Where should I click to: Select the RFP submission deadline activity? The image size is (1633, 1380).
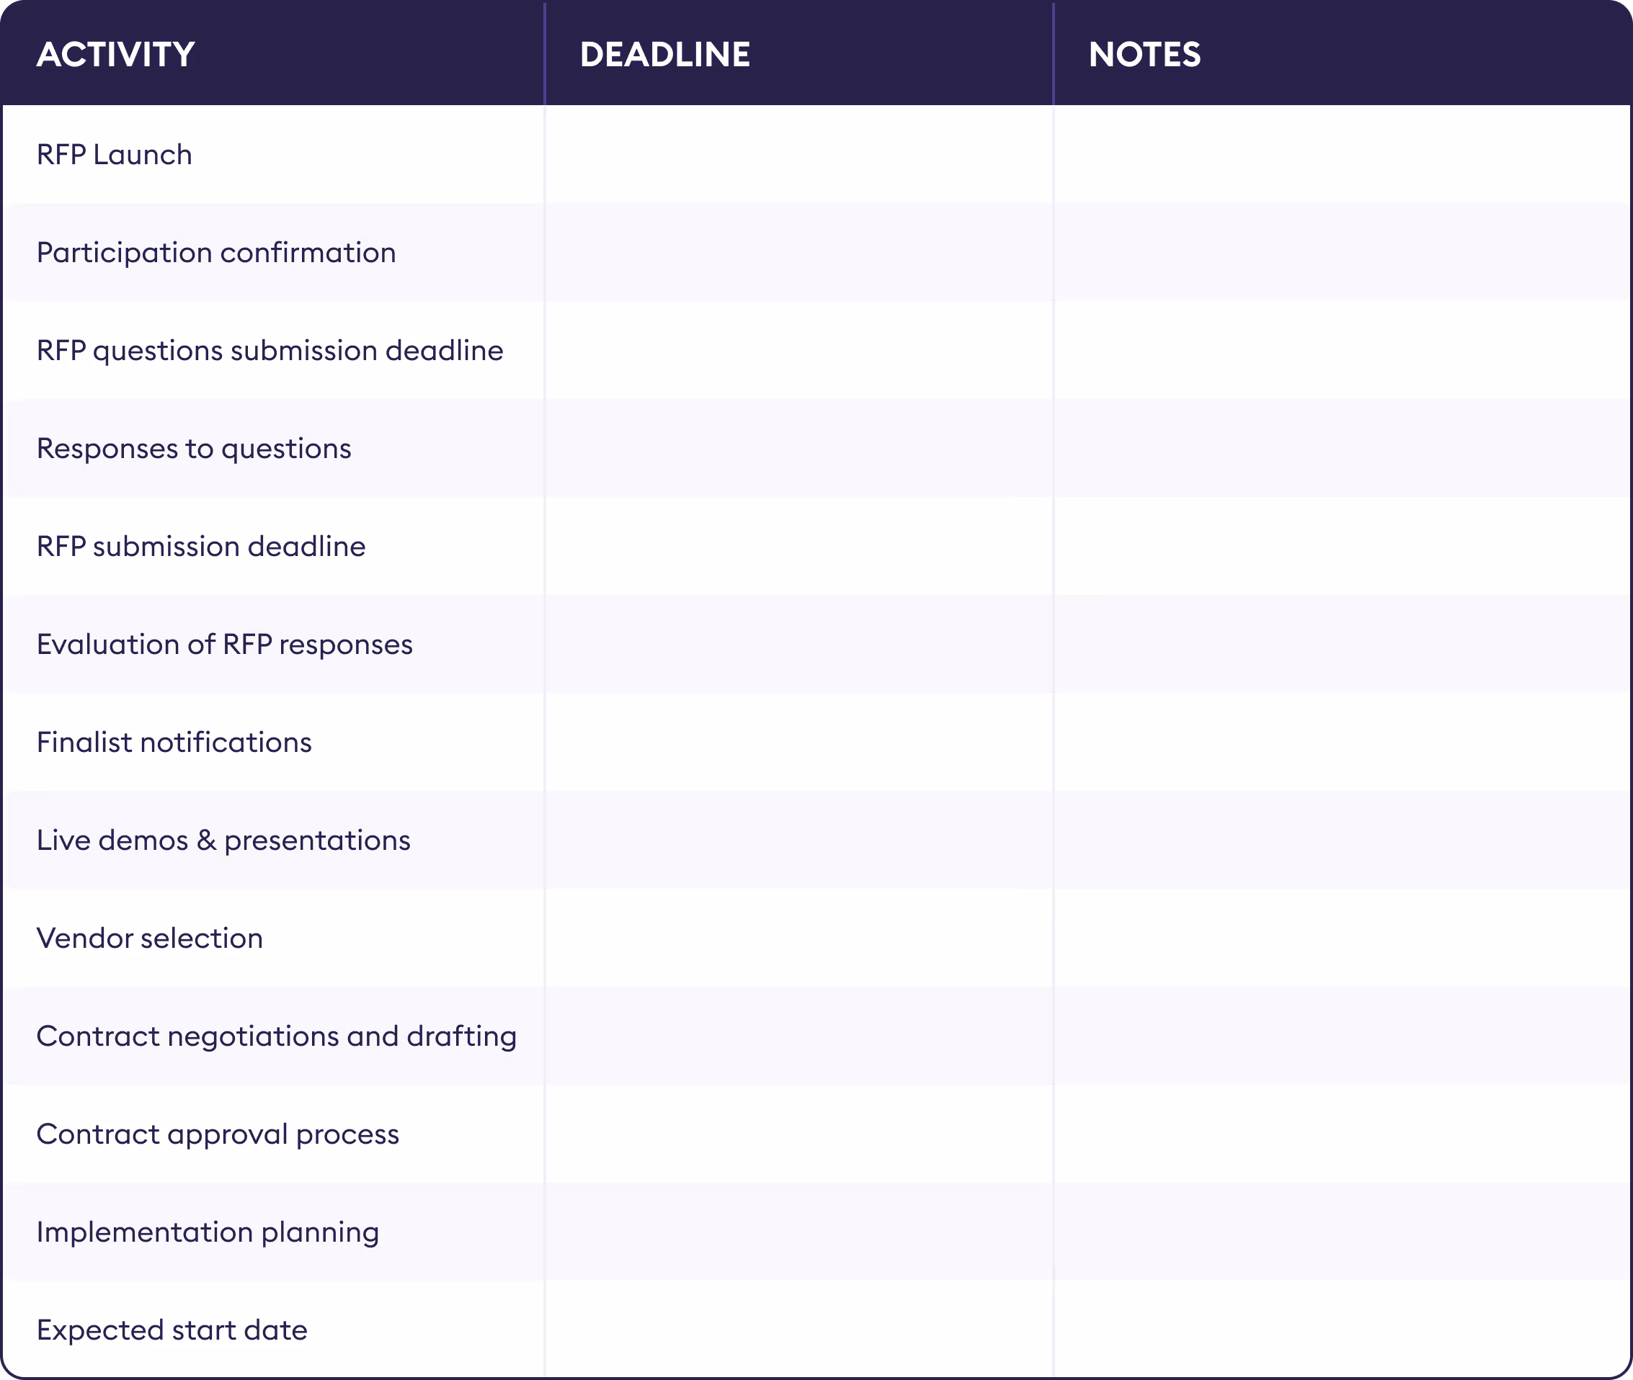201,546
